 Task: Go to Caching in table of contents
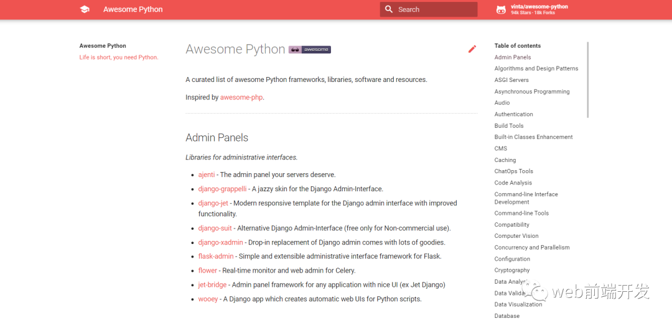pos(505,160)
